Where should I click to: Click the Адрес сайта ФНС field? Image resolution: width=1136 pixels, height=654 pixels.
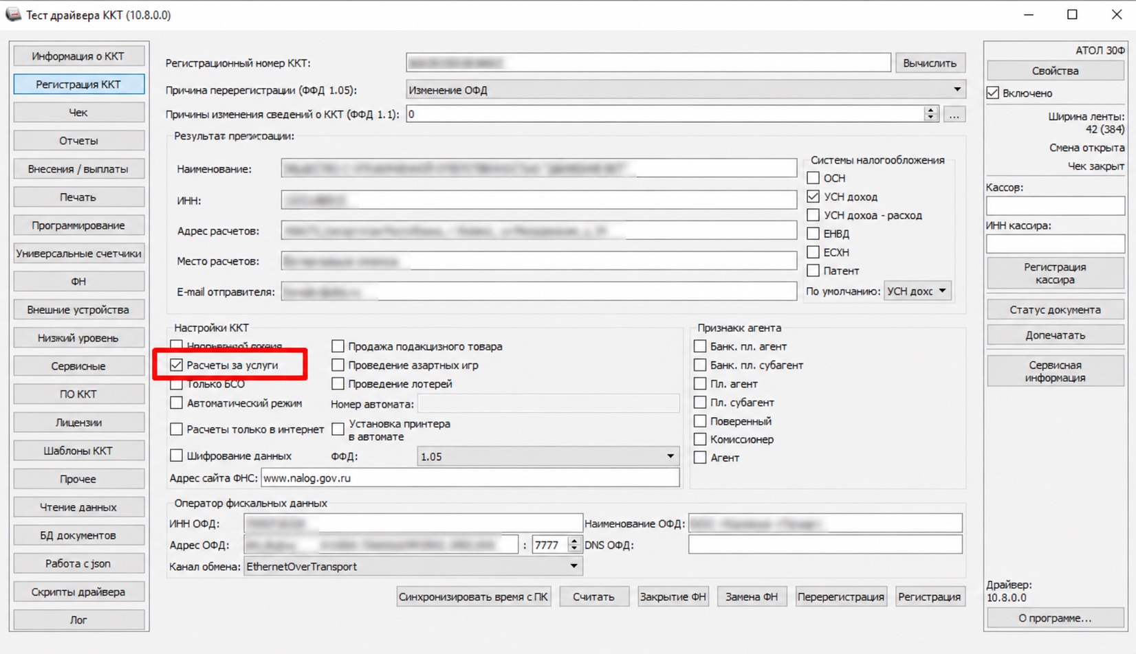[470, 478]
